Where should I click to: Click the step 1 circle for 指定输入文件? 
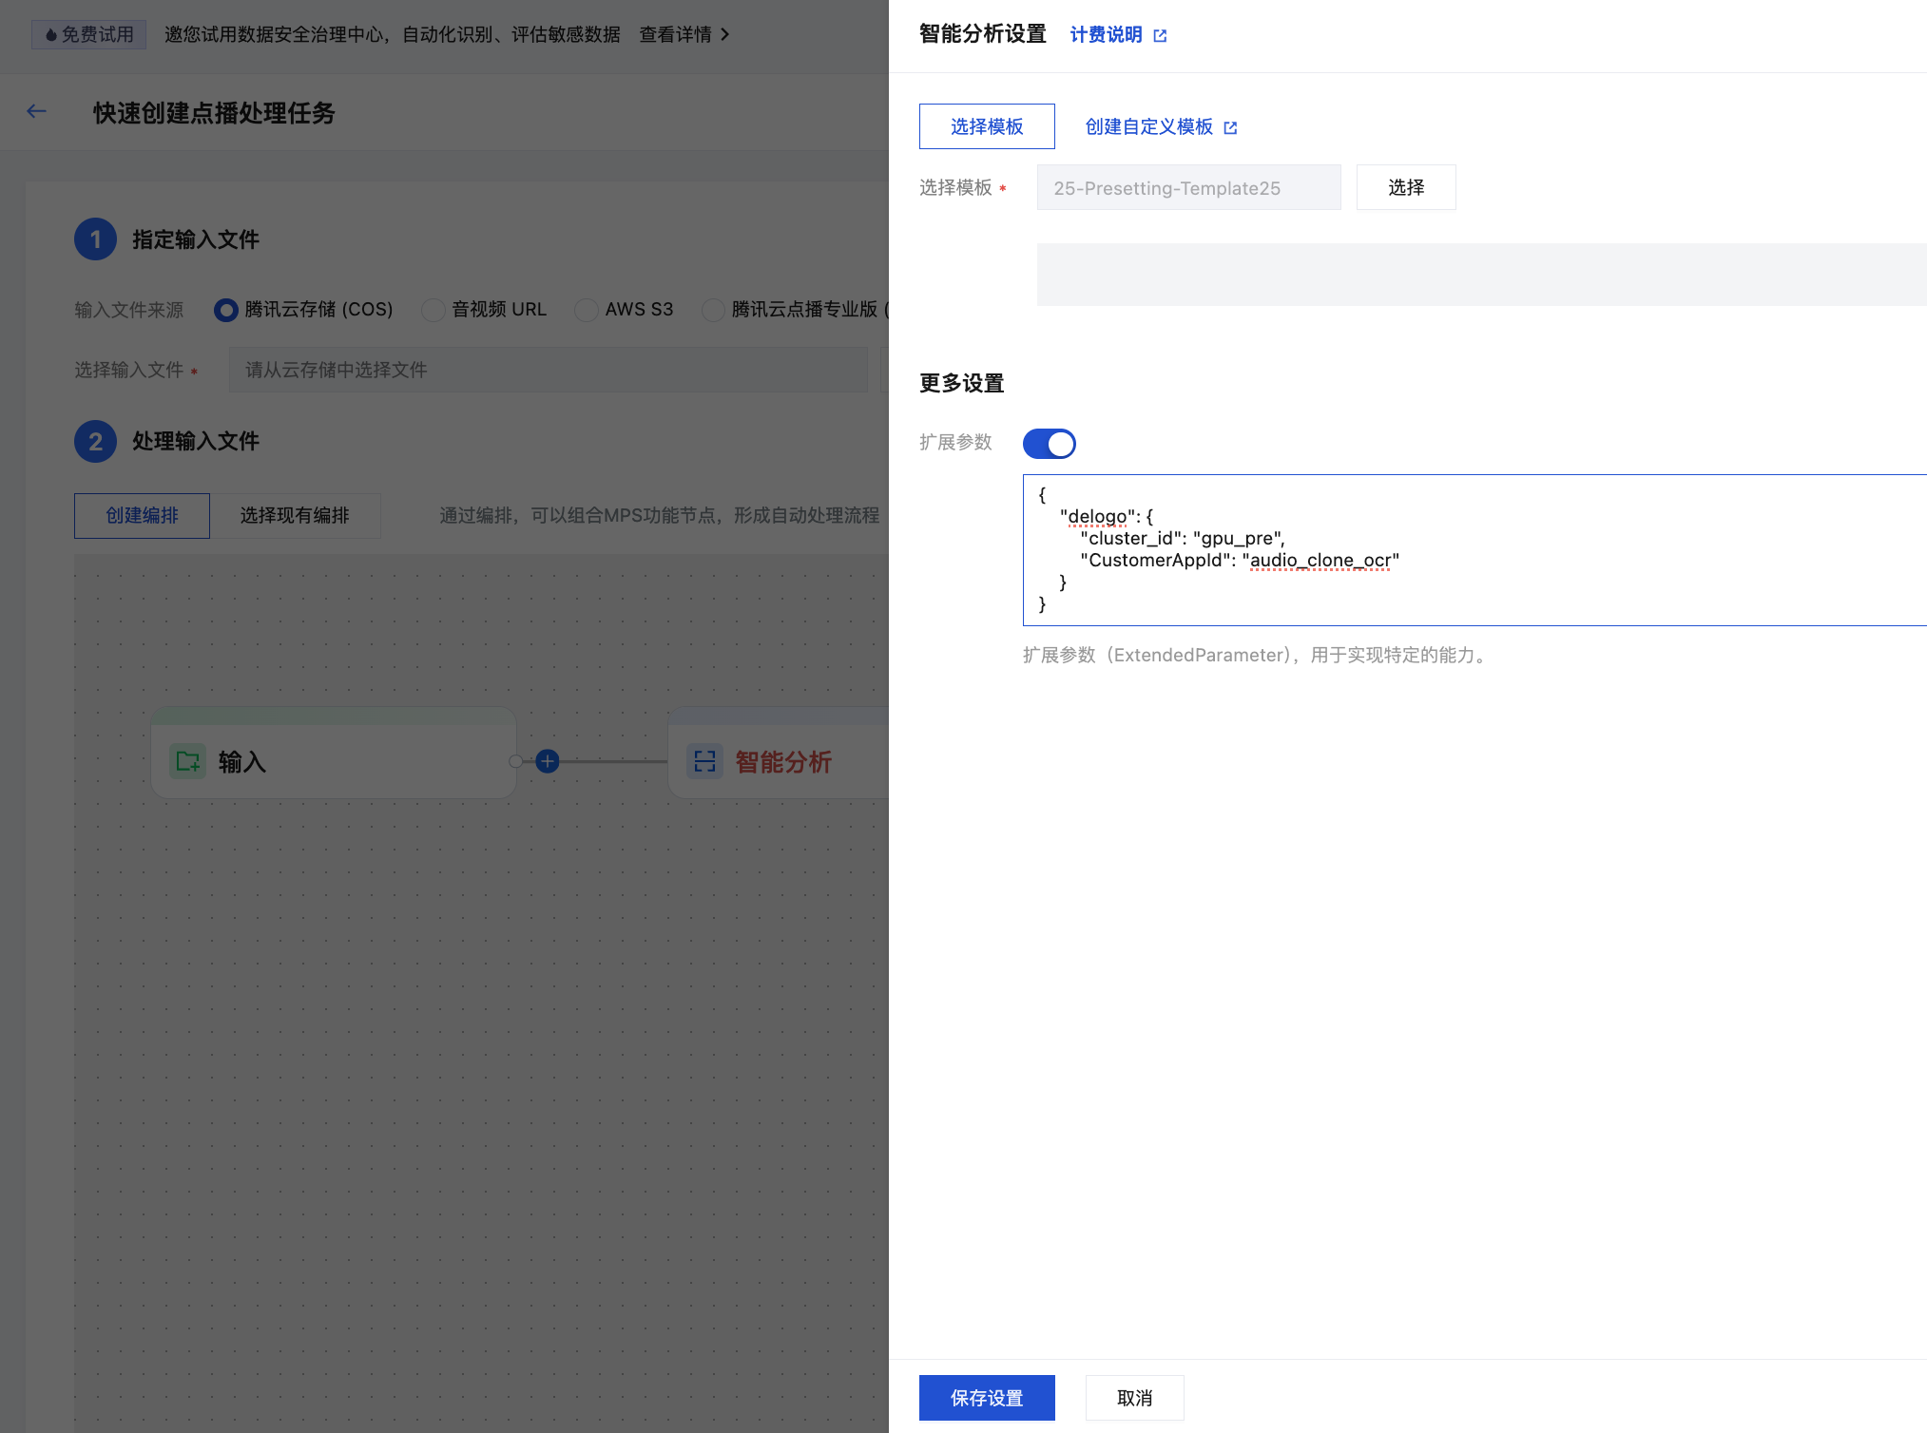tap(95, 239)
